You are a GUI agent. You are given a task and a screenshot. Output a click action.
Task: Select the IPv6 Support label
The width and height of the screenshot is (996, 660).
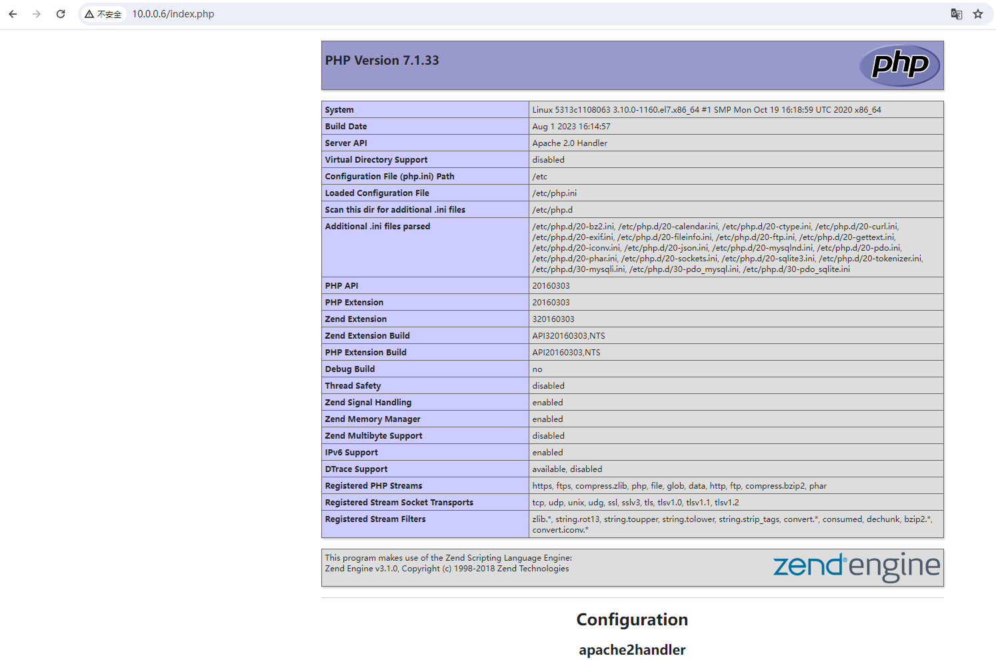coord(351,453)
